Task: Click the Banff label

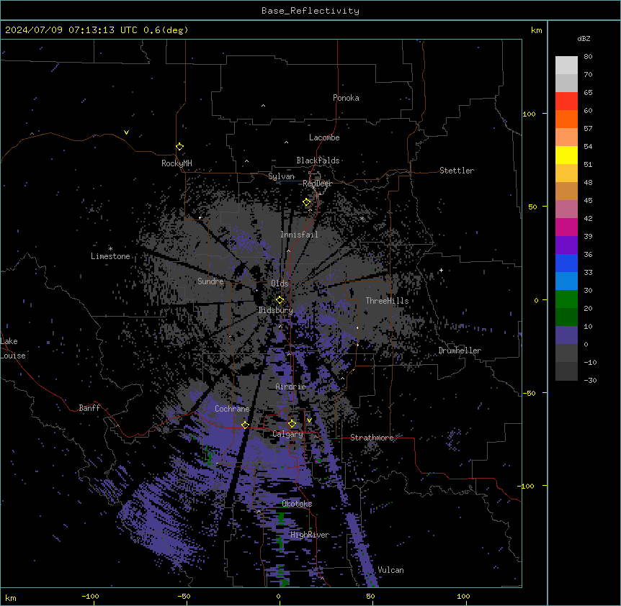Action: click(x=89, y=408)
